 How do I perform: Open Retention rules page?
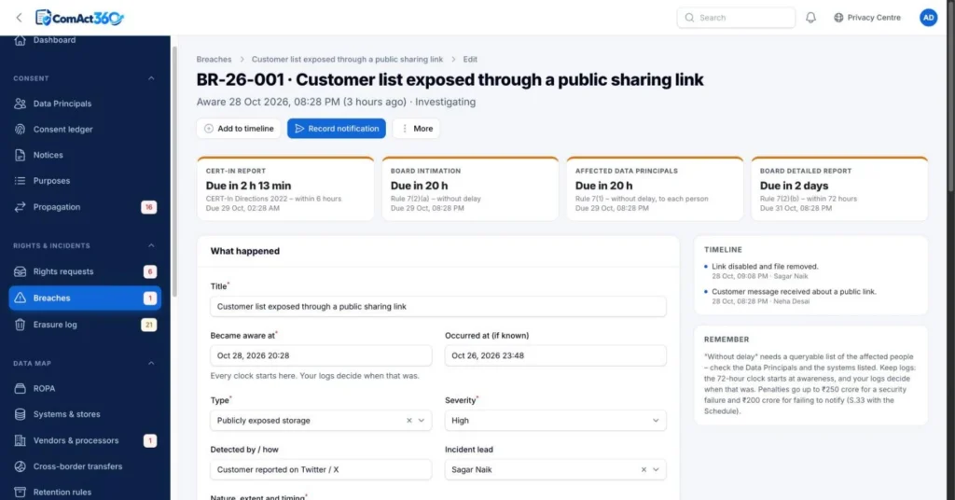[x=62, y=493]
